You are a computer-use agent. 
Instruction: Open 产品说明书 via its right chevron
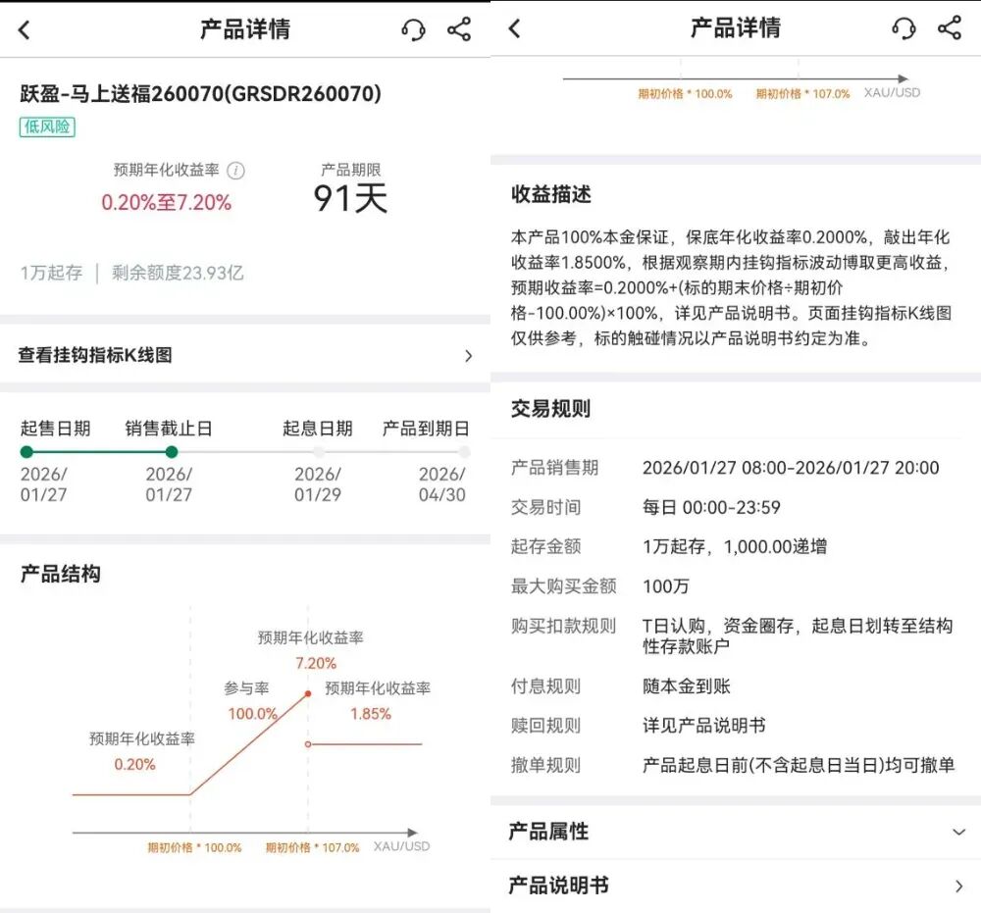click(x=958, y=887)
